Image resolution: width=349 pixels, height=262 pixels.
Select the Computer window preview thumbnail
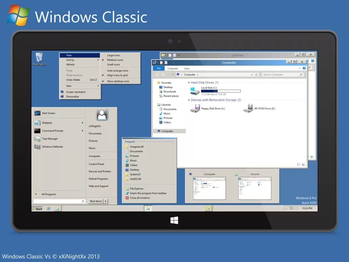(209, 188)
